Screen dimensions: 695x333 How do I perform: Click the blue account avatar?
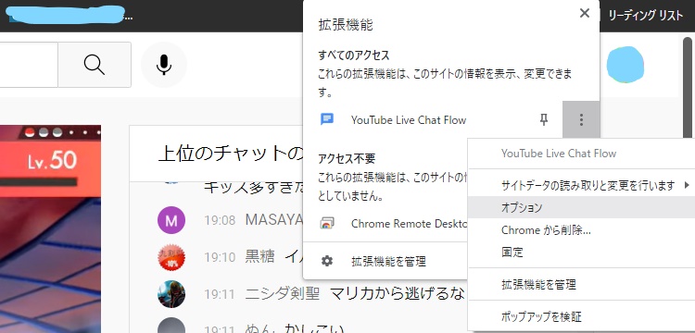[625, 65]
